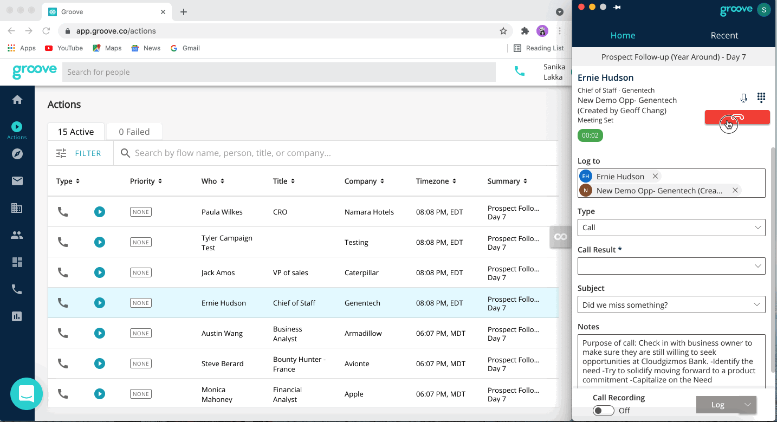Sort by the Who column

pos(213,181)
